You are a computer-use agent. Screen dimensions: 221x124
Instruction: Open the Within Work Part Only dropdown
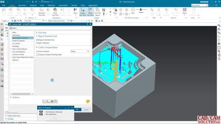(59, 21)
